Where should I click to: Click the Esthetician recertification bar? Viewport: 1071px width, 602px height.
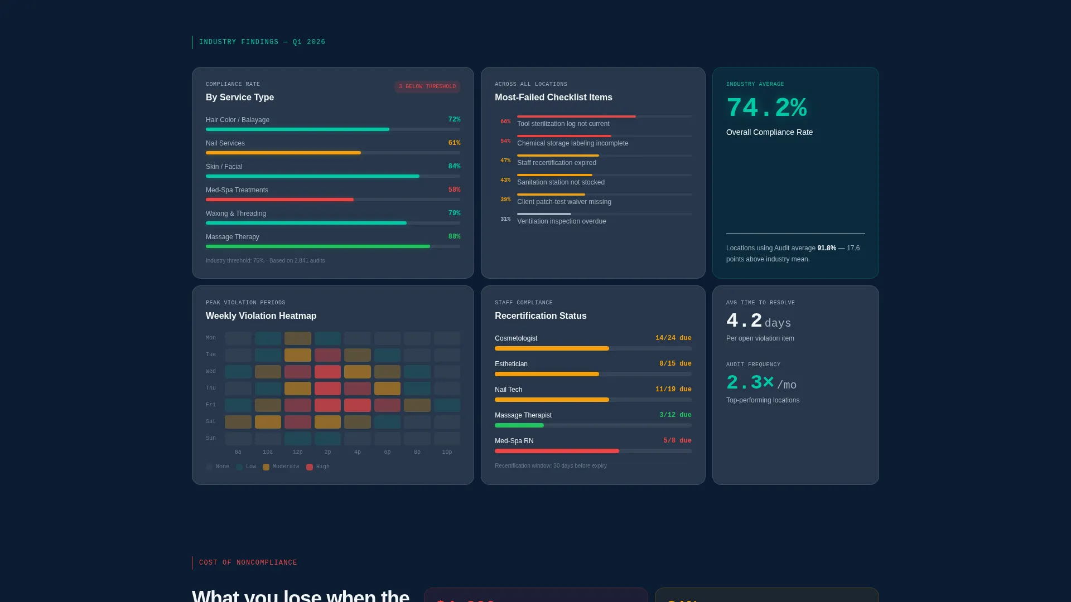[593, 374]
